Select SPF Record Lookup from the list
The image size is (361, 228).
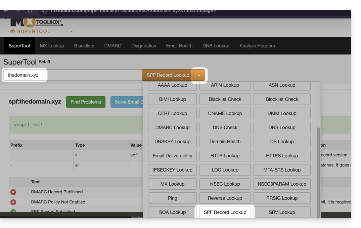tap(225, 212)
